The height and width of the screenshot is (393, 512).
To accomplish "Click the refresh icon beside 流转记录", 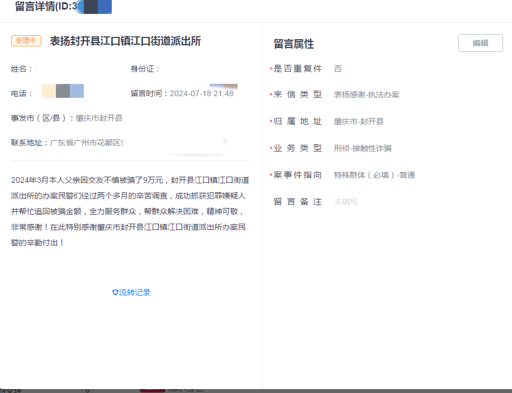I will point(115,292).
